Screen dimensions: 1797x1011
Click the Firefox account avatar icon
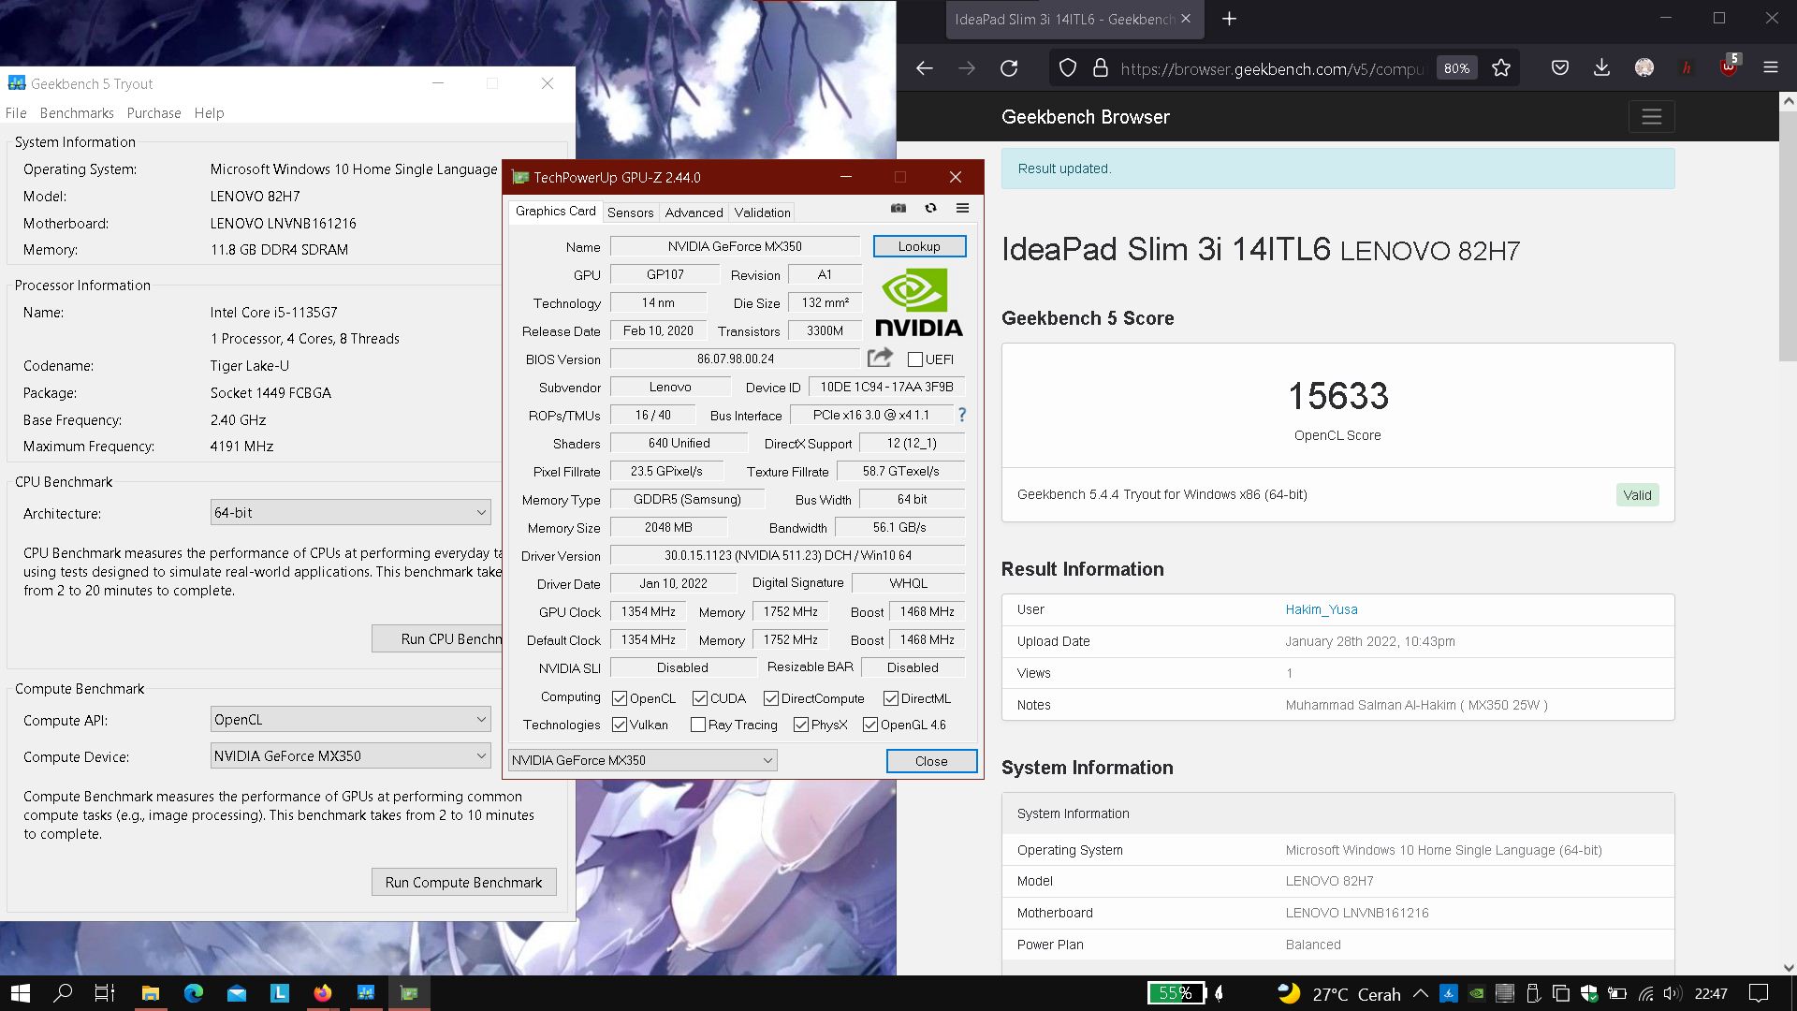(x=1644, y=67)
